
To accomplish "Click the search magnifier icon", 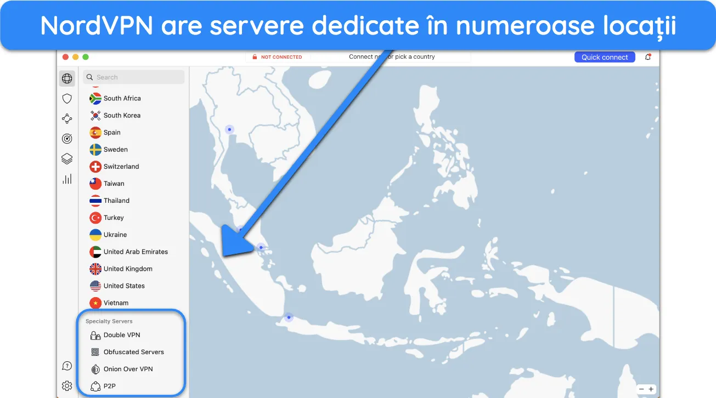I will pyautogui.click(x=91, y=77).
